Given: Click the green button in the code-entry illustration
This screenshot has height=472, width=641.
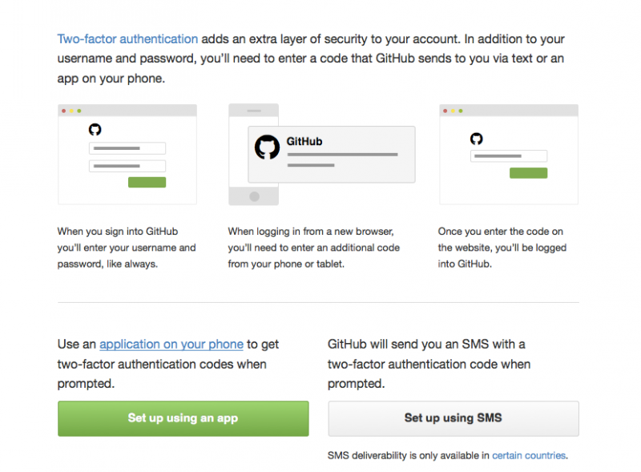Looking at the screenshot, I should click(528, 173).
